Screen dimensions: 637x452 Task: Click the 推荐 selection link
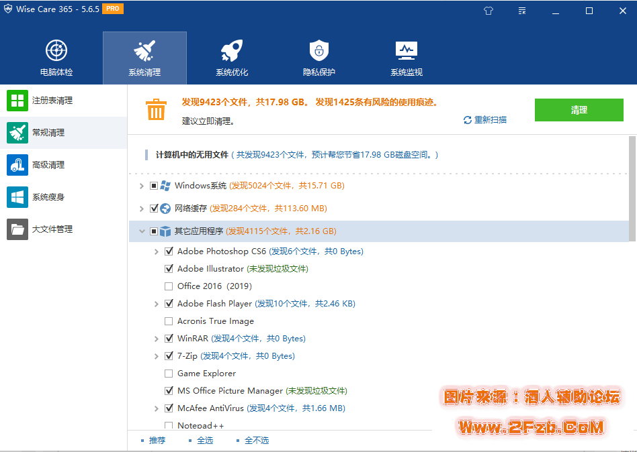[x=157, y=440]
